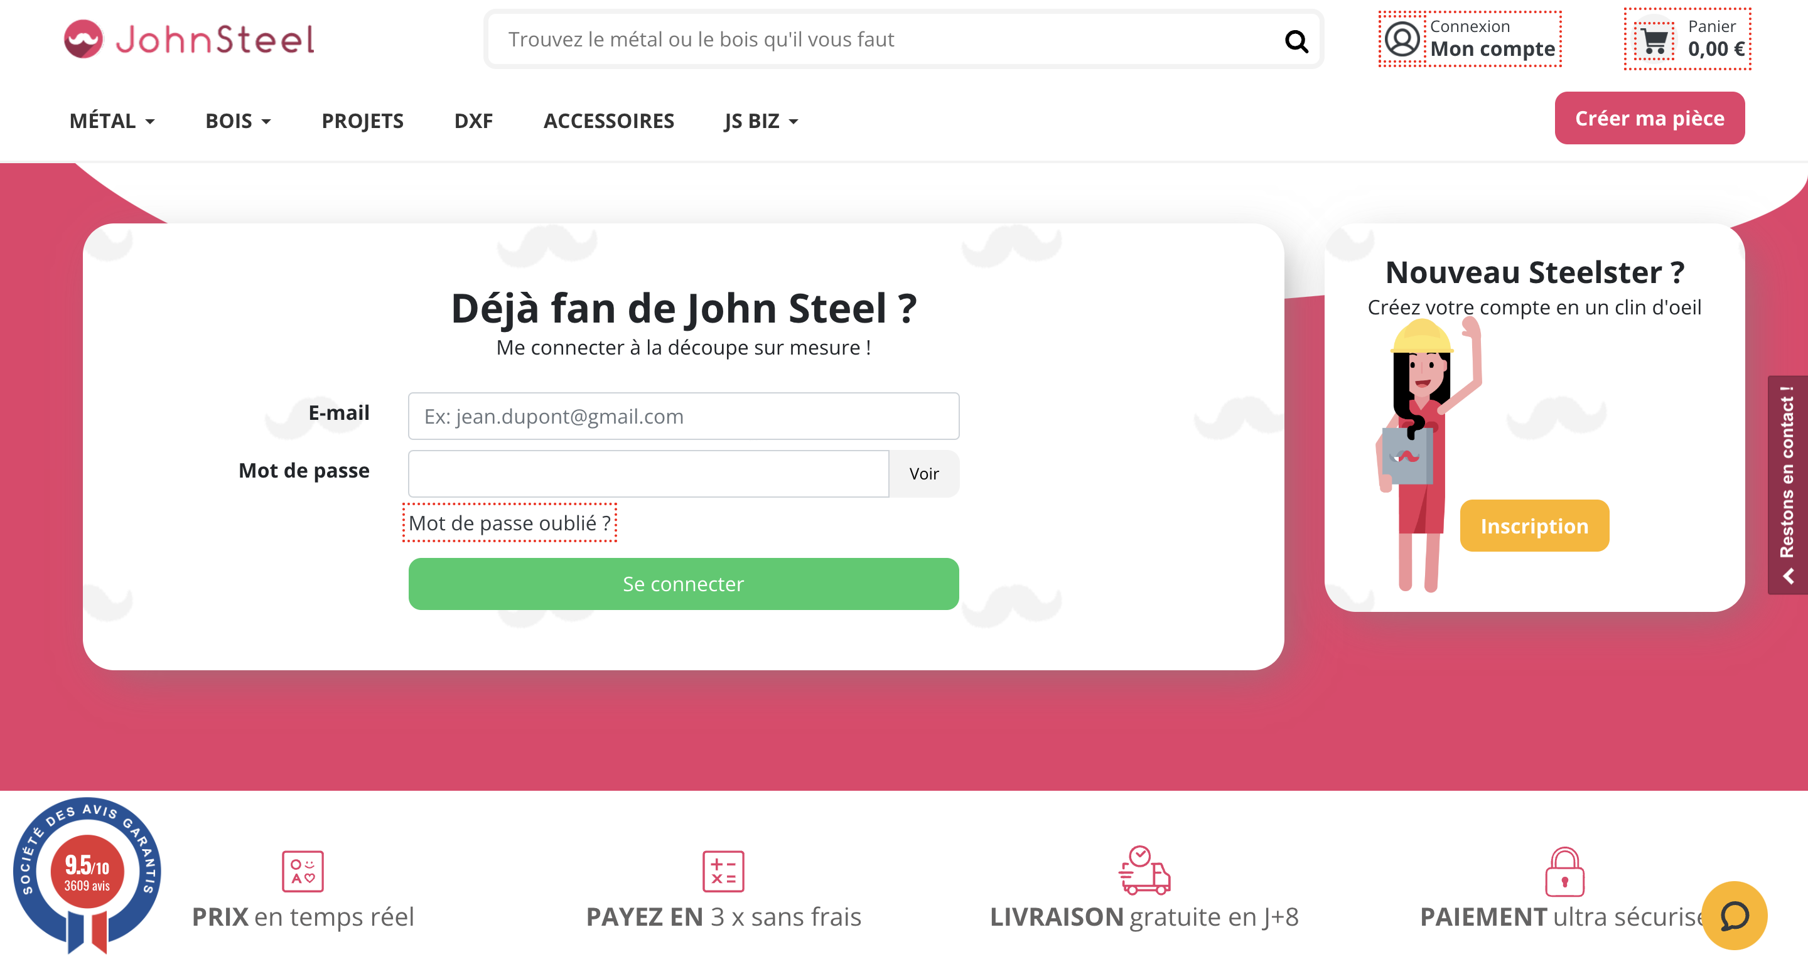The image size is (1808, 969).
Task: Click the pay in 3x calculator icon
Action: (x=723, y=870)
